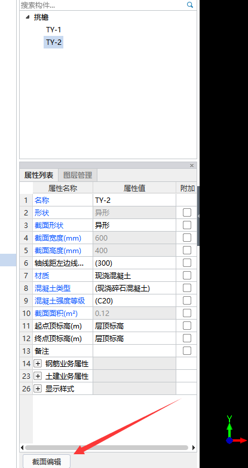Click the 属性值 column header
Screen dimensions: 248x468
point(134,188)
